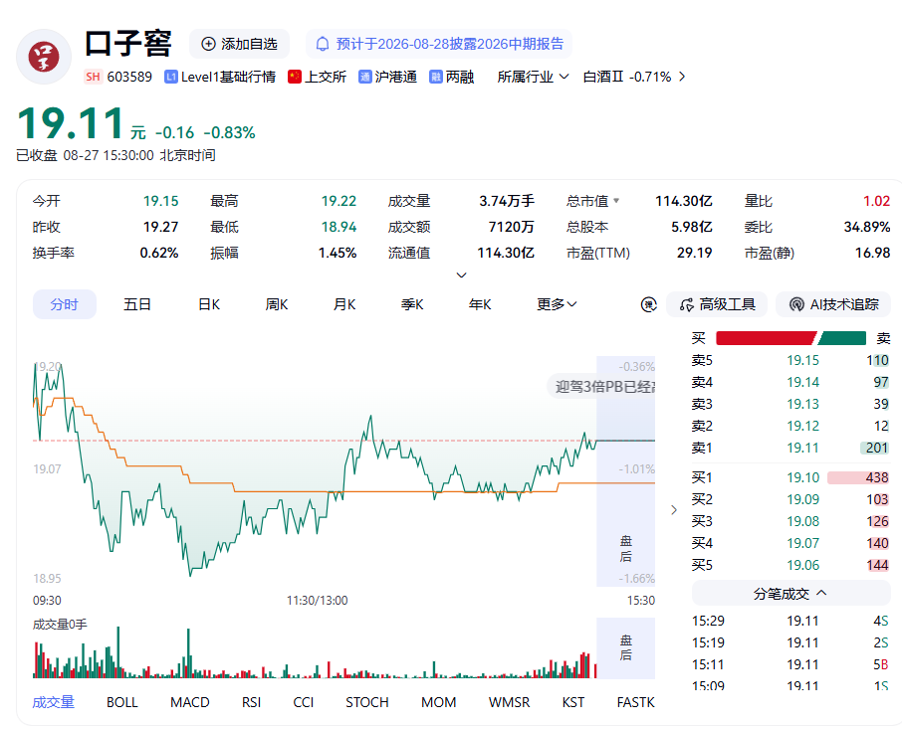Switch to the 年K chart tab
The width and height of the screenshot is (902, 730).
[x=480, y=304]
